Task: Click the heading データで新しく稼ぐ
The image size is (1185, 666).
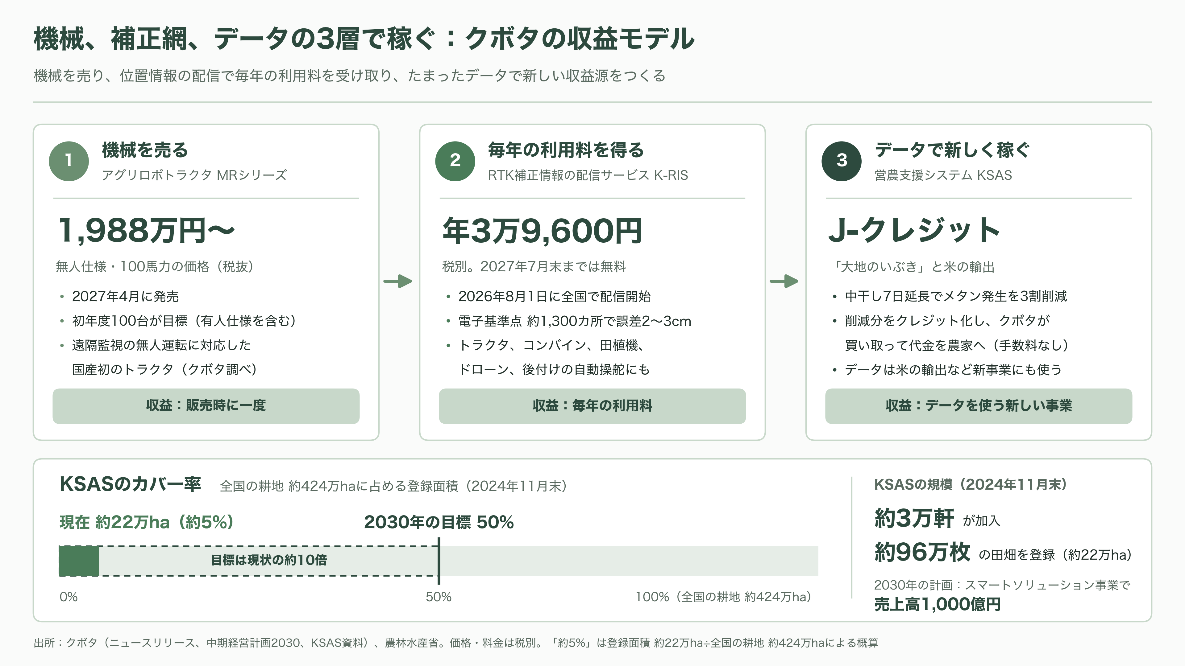Action: [952, 150]
